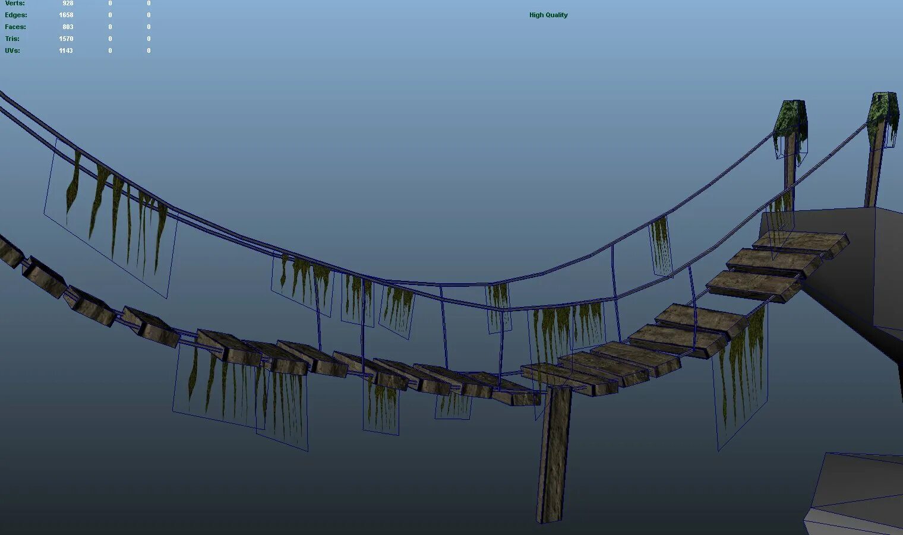Click the Verts: label in HUD

(x=15, y=3)
